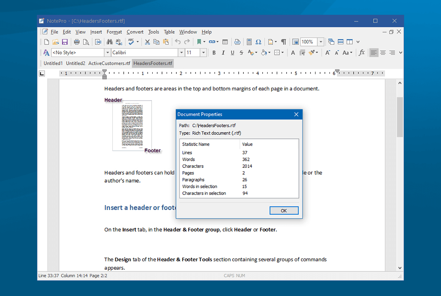Switch to the Untitled1 tab
441x296 pixels.
click(x=53, y=63)
